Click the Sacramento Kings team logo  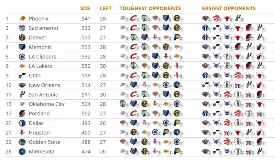pyautogui.click(x=22, y=28)
